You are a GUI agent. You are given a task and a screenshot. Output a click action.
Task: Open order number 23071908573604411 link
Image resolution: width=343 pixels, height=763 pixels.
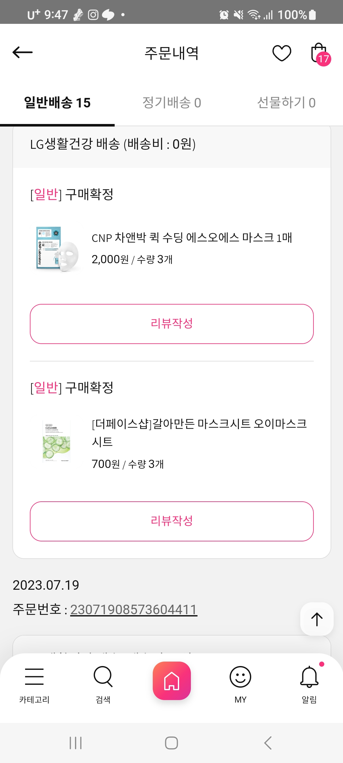pyautogui.click(x=134, y=609)
